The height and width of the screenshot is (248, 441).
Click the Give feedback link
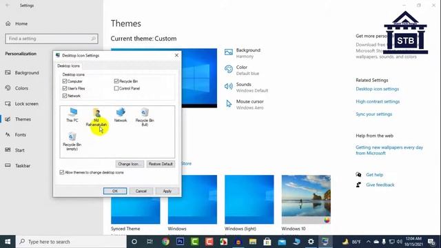[x=380, y=185]
